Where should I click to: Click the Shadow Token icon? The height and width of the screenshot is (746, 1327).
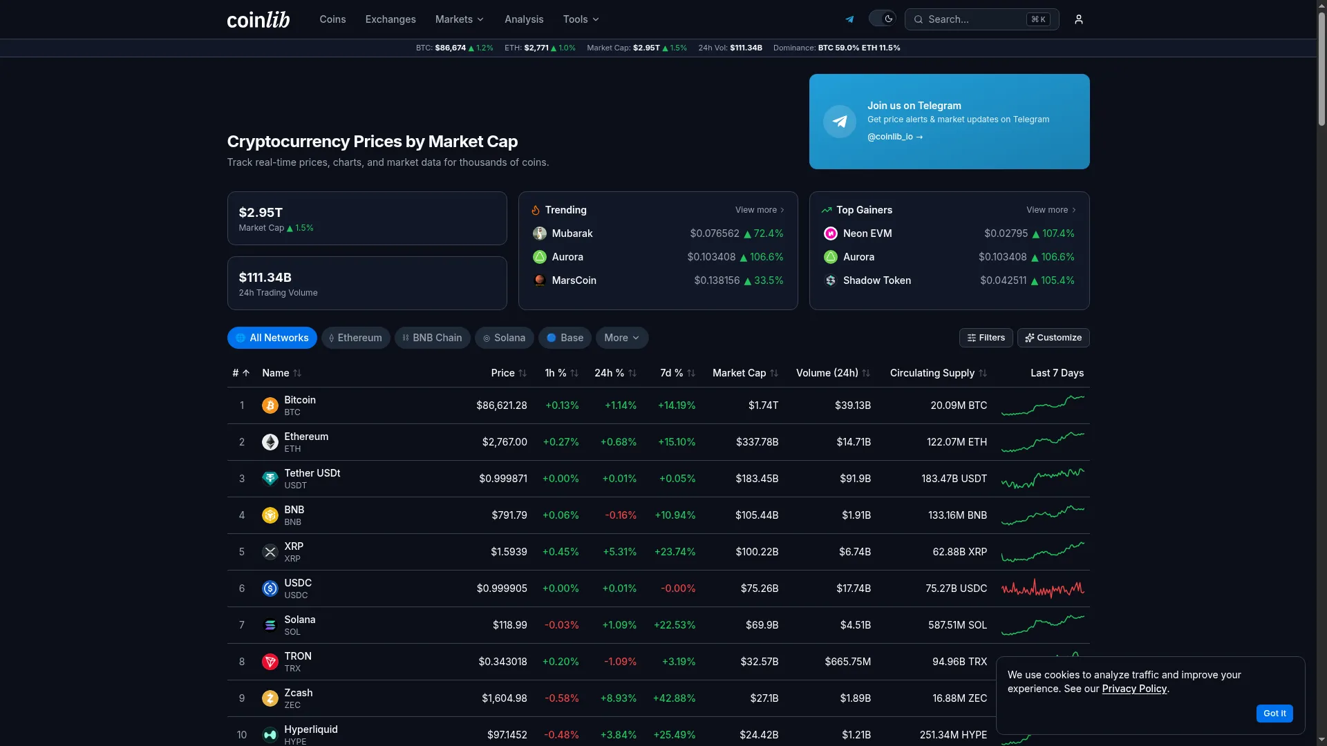(x=831, y=280)
